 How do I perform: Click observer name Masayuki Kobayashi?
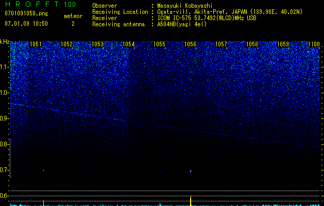click(x=184, y=6)
